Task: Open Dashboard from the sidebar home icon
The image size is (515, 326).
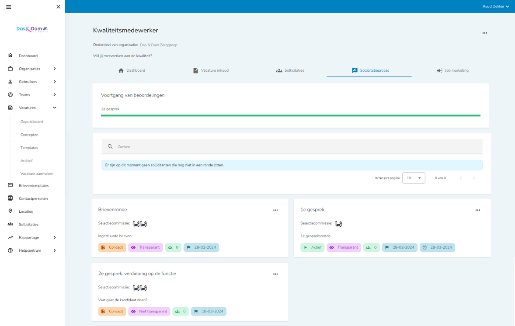Action: pos(10,55)
